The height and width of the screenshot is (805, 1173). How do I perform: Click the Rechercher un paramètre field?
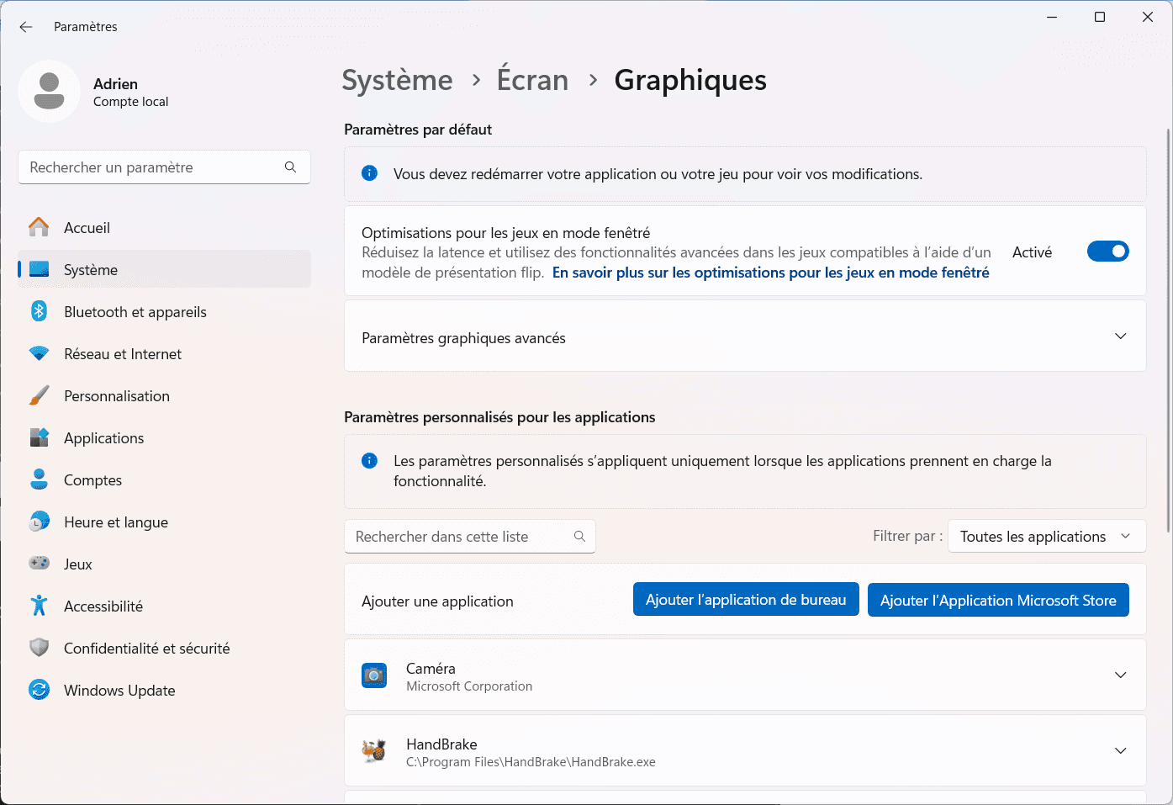click(164, 167)
